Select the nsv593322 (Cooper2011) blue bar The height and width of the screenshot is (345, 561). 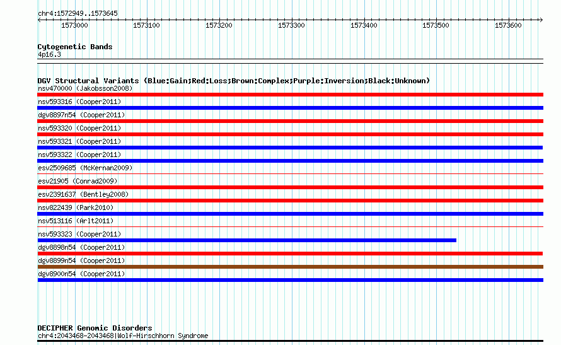290,161
